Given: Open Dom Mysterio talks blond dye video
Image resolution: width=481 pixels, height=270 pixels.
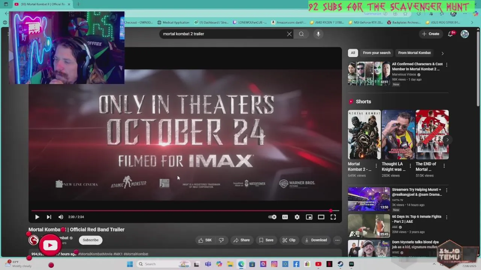Looking at the screenshot, I should (x=369, y=248).
